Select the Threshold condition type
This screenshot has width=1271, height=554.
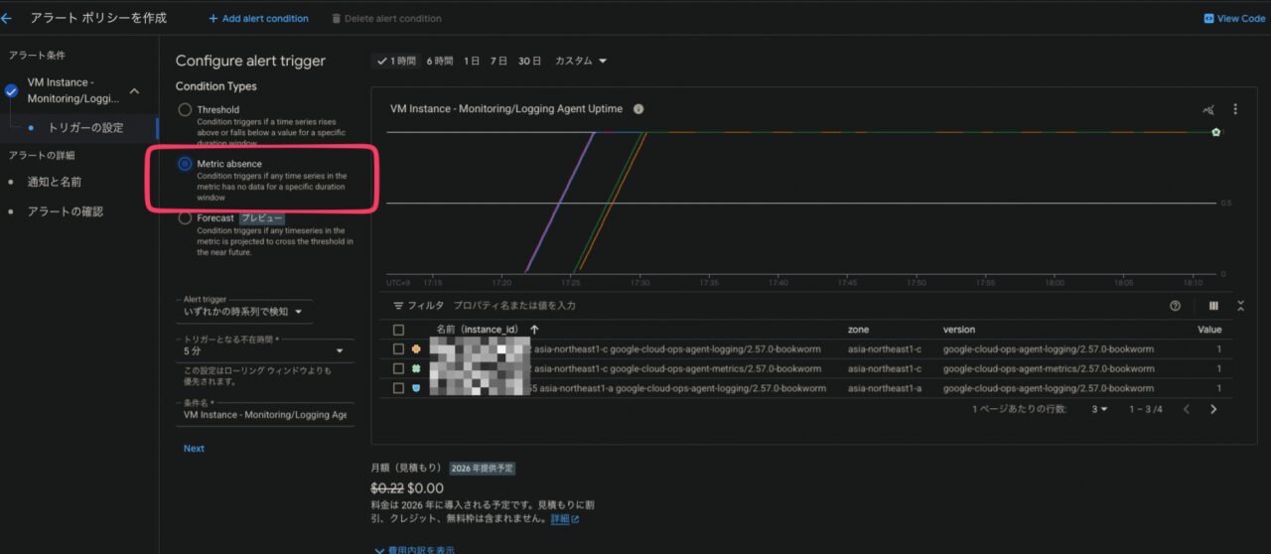(x=185, y=110)
